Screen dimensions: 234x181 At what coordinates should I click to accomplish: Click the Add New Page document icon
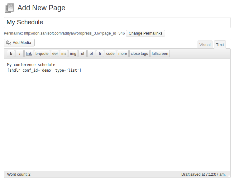tap(9, 8)
